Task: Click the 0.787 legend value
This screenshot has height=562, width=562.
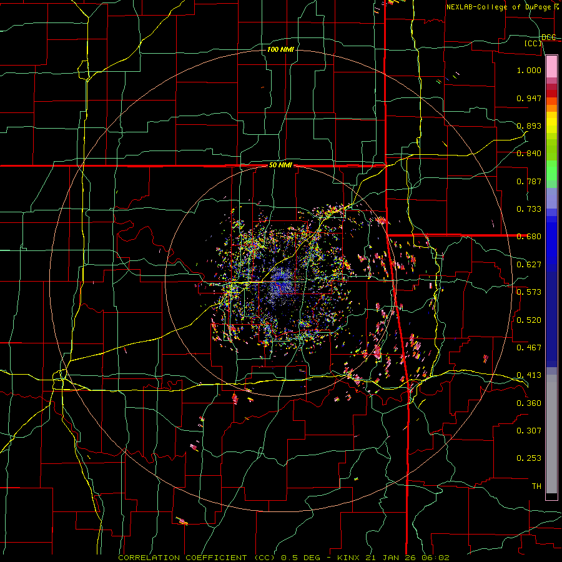Action: point(529,181)
